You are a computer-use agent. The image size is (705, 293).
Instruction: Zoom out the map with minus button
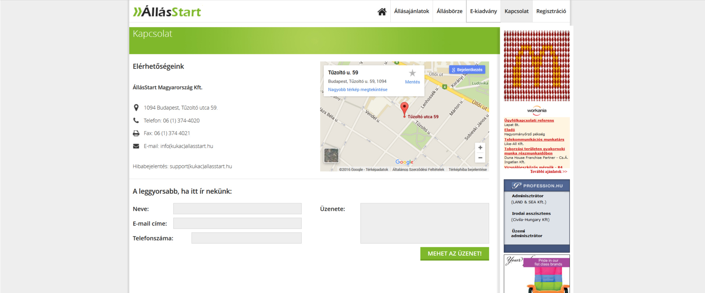click(x=480, y=158)
